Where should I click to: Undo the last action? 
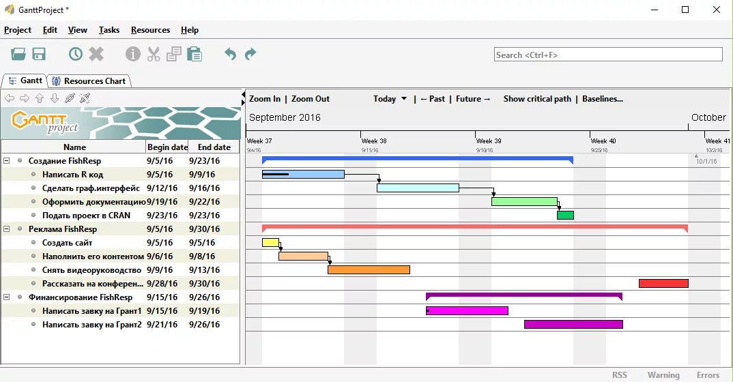[x=231, y=54]
